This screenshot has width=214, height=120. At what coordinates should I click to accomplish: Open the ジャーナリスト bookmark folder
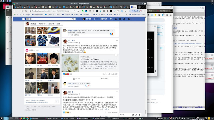[86, 14]
